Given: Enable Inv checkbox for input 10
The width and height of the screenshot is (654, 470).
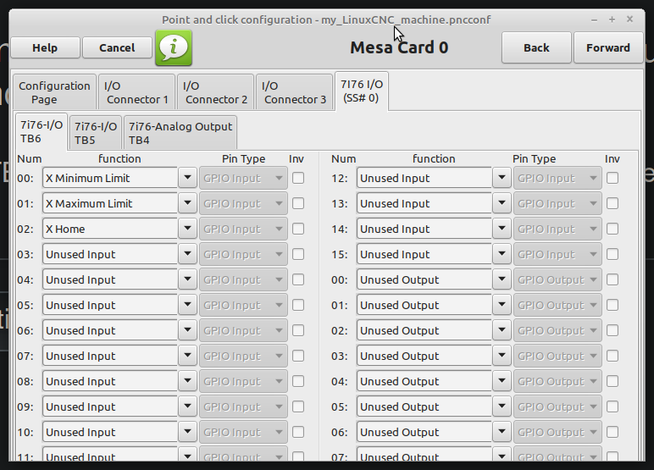Looking at the screenshot, I should 298,433.
